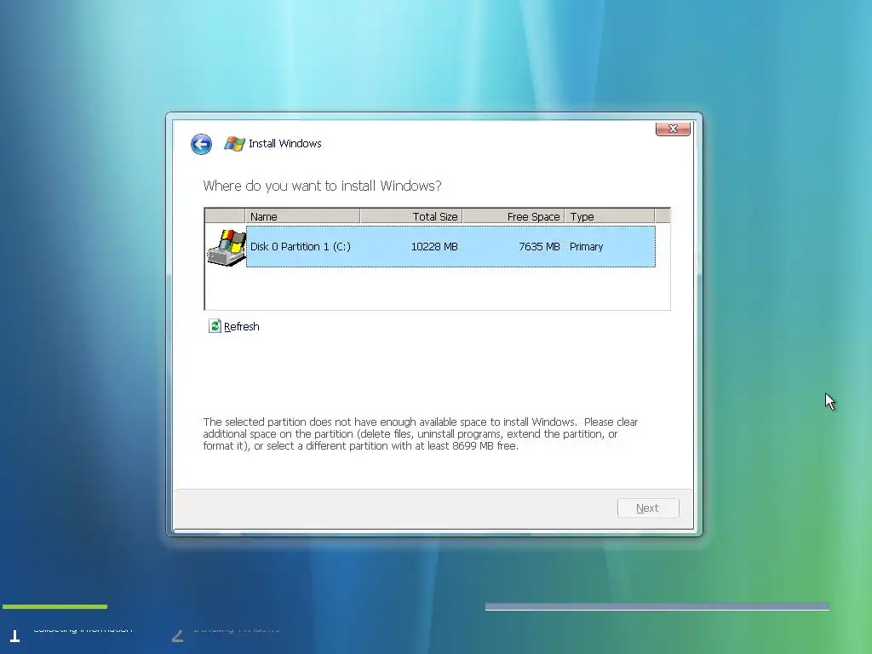Screen dimensions: 872x654
Task: Sort by the Type column header
Action: click(x=610, y=216)
